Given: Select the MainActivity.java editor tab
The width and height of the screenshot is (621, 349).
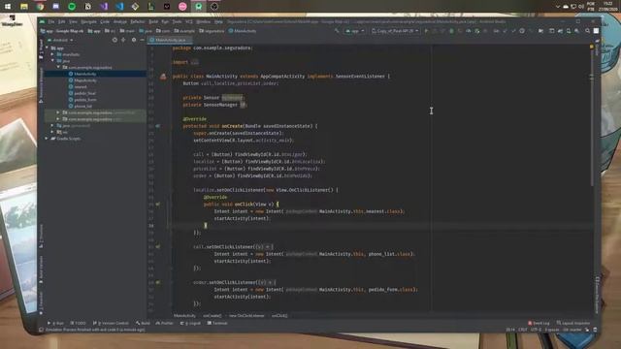Looking at the screenshot, I should pos(170,40).
